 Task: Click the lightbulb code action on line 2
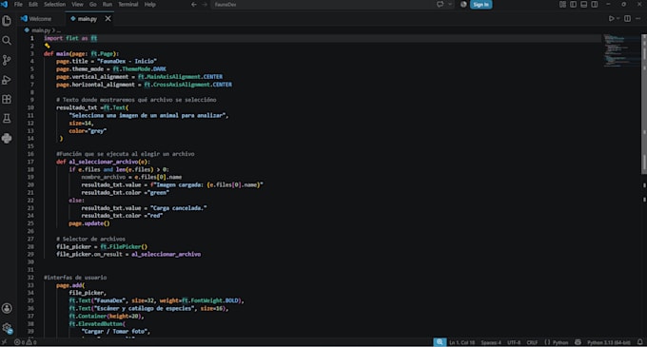pyautogui.click(x=47, y=46)
